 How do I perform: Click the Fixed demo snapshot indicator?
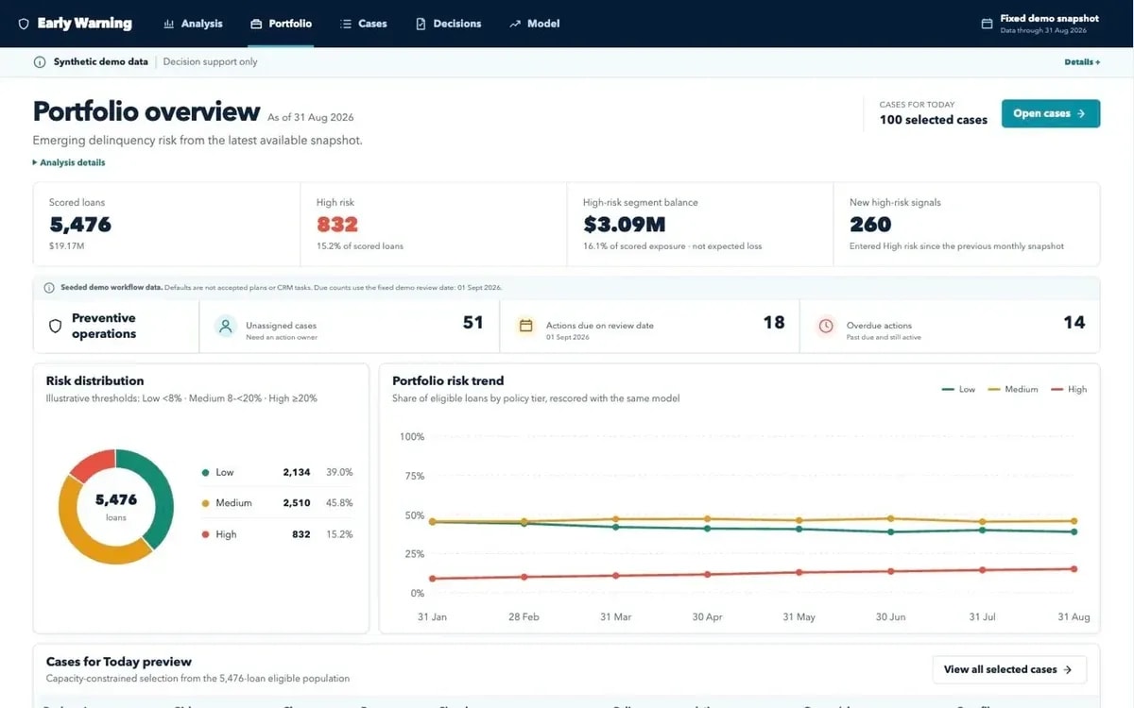[1040, 24]
